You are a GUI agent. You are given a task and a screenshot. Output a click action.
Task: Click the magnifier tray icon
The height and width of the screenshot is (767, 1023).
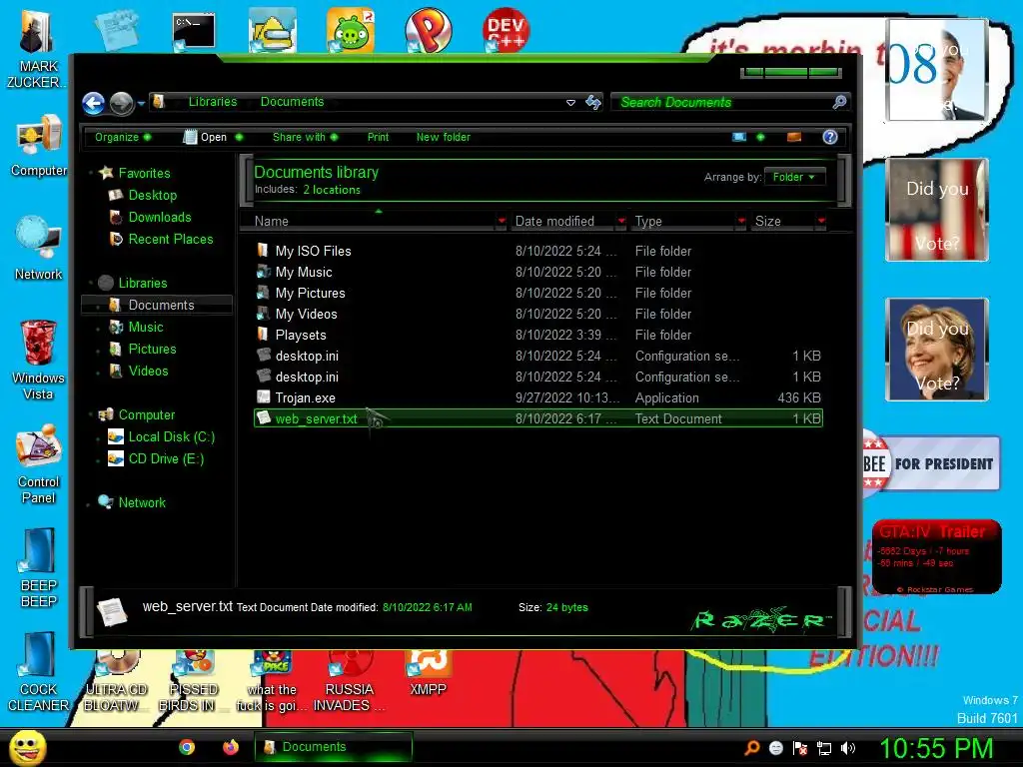pos(751,748)
